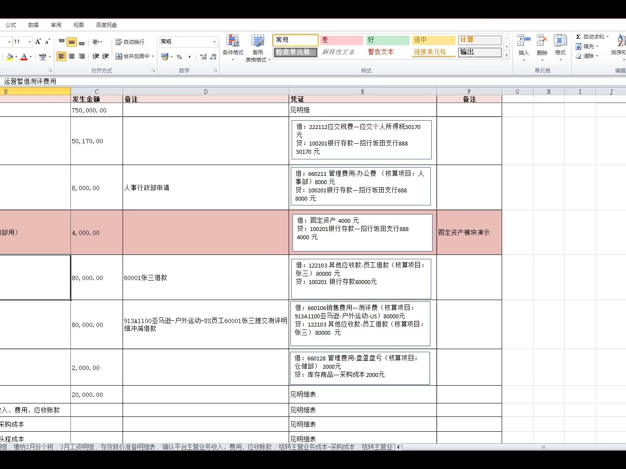The image size is (626, 469).
Task: Apply the 检查单元格 cell style
Action: [x=296, y=52]
